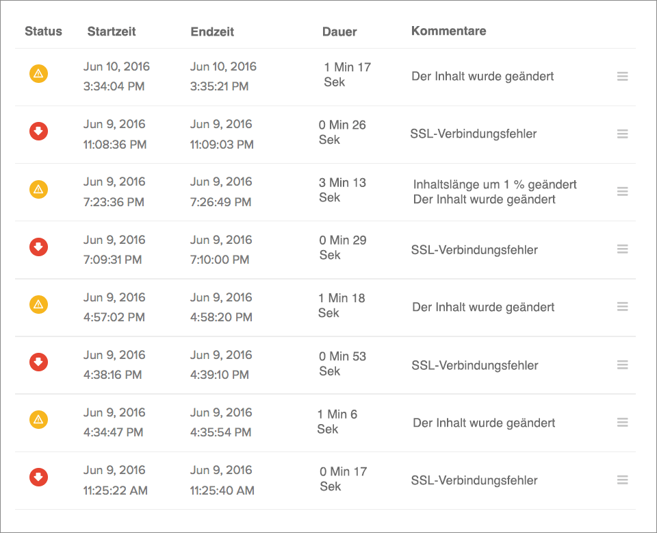Open the actions menu on the 7:23 PM row
This screenshot has width=657, height=533.
[622, 192]
